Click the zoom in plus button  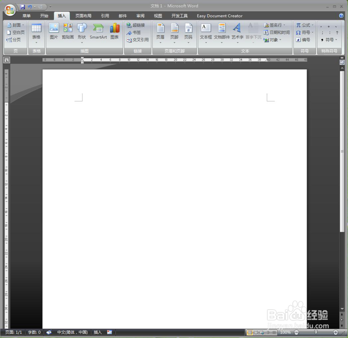click(335, 332)
